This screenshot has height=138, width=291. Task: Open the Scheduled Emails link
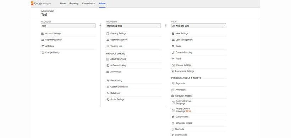pyautogui.click(x=184, y=123)
